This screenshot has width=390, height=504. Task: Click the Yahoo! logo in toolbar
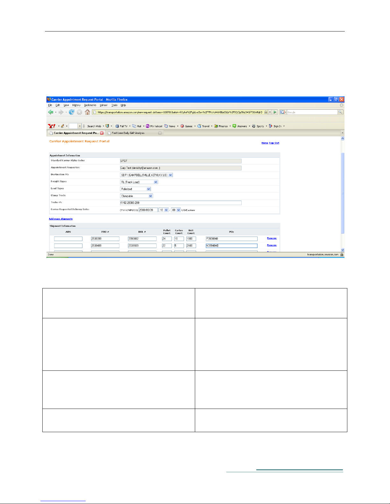pyautogui.click(x=52, y=126)
